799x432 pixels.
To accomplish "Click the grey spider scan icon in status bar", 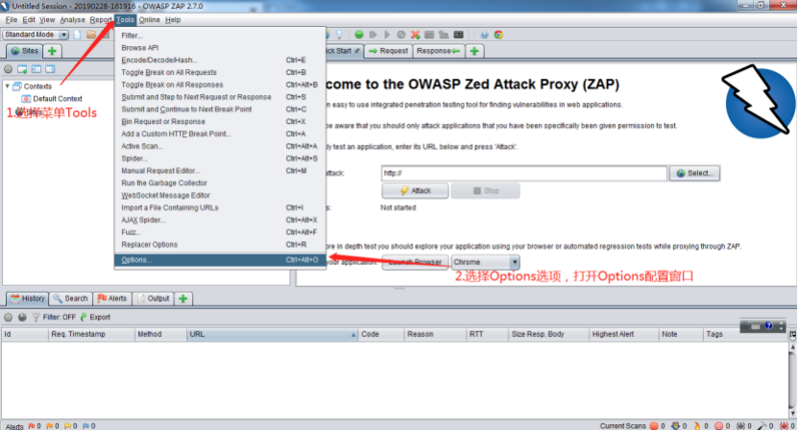I will coord(741,426).
